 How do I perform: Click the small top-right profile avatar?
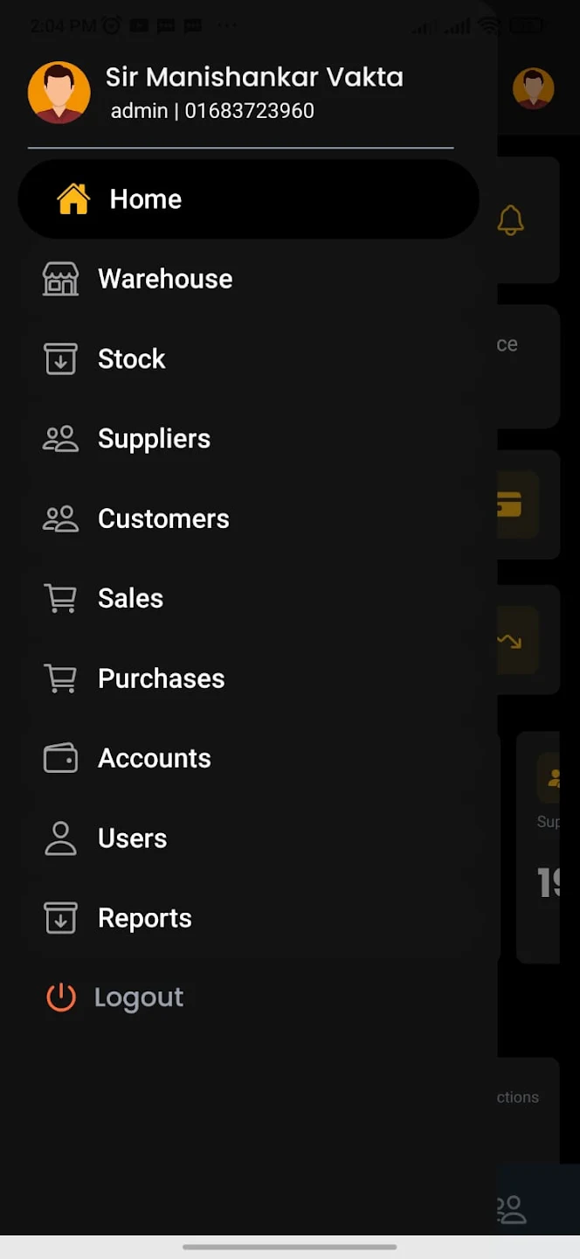[533, 88]
